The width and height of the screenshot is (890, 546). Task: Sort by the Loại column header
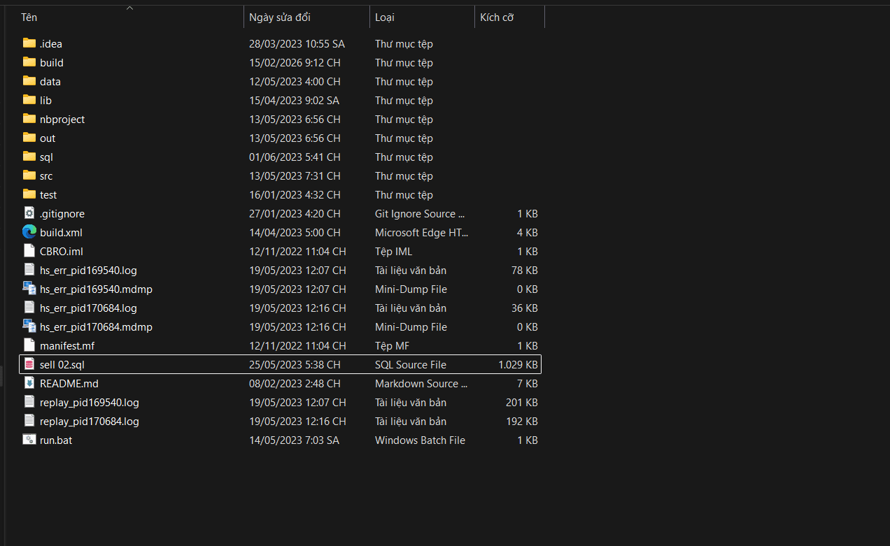[384, 17]
